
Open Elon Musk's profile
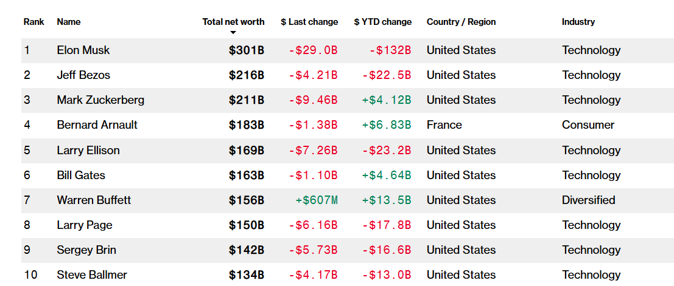click(x=83, y=50)
